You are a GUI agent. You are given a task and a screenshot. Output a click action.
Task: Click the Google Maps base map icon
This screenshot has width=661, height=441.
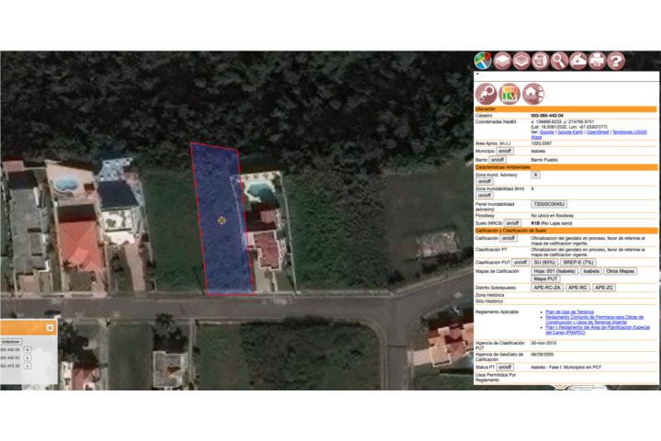483,62
